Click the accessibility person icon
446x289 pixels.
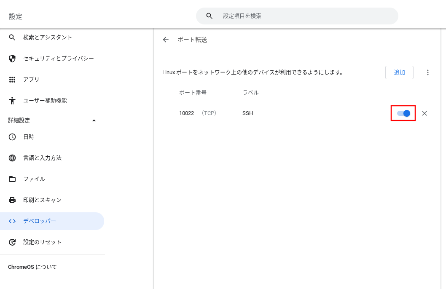click(x=12, y=101)
